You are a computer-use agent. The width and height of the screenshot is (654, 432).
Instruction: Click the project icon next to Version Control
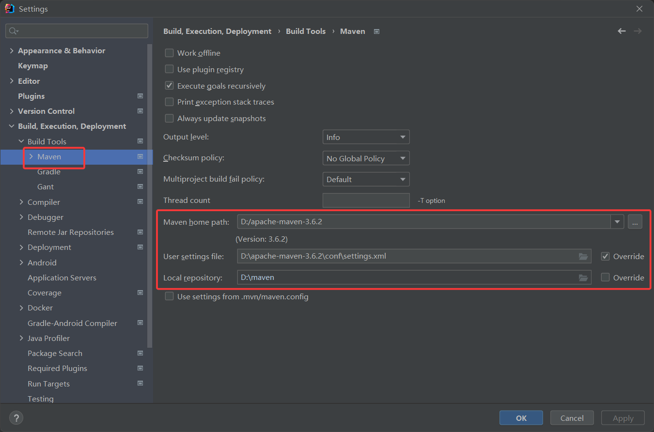tap(140, 111)
